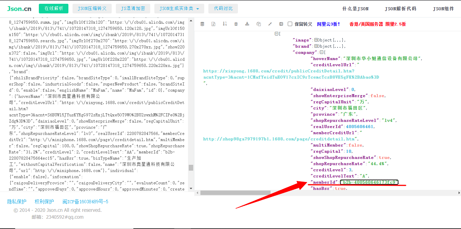Expand the "brand" Object node
This screenshot has width=461, height=229.
tap(316, 46)
